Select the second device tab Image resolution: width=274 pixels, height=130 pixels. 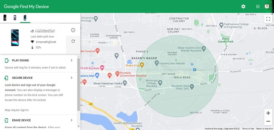pos(15,18)
